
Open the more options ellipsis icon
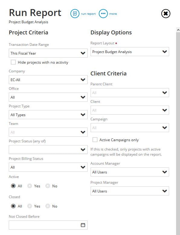(103, 14)
